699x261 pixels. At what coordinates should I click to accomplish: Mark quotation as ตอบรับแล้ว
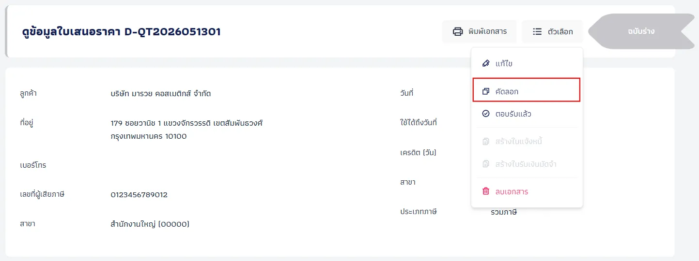(x=527, y=114)
